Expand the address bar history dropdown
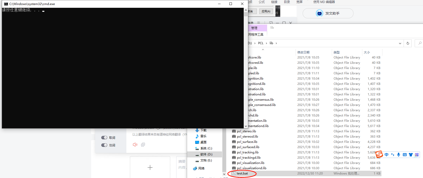 coord(400,43)
